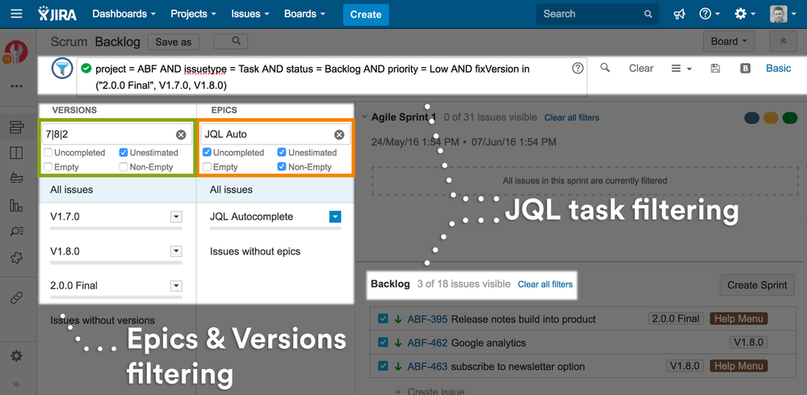Uncheck Epics Non-Empty checkbox
The height and width of the screenshot is (395, 807).
click(x=282, y=166)
